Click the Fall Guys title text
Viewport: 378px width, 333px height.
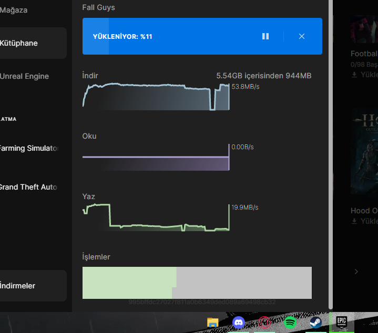(99, 7)
